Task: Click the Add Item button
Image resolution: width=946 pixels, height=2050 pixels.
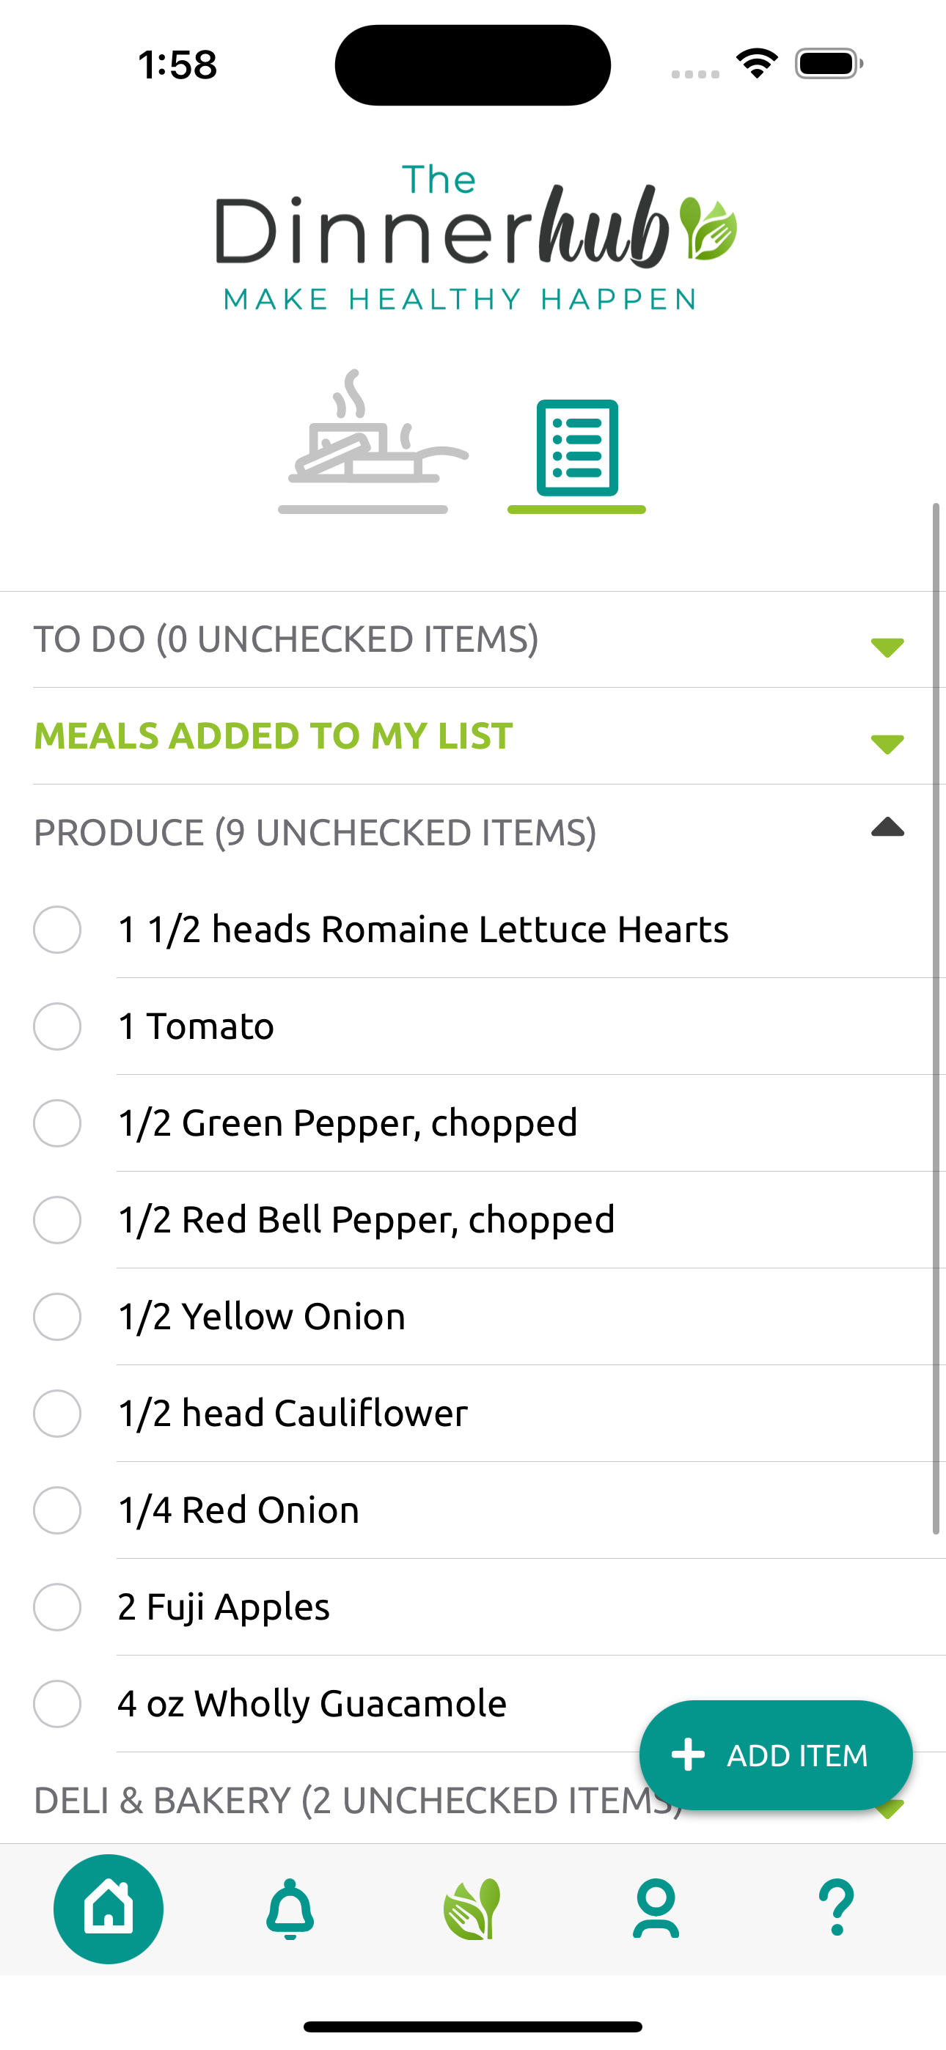Action: (776, 1755)
